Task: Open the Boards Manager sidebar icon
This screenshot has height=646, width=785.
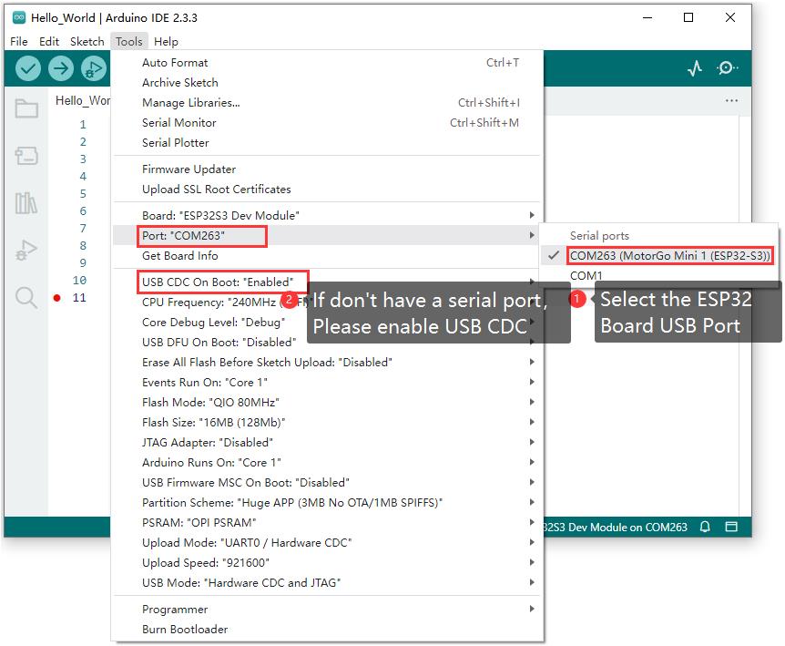Action: [x=26, y=156]
